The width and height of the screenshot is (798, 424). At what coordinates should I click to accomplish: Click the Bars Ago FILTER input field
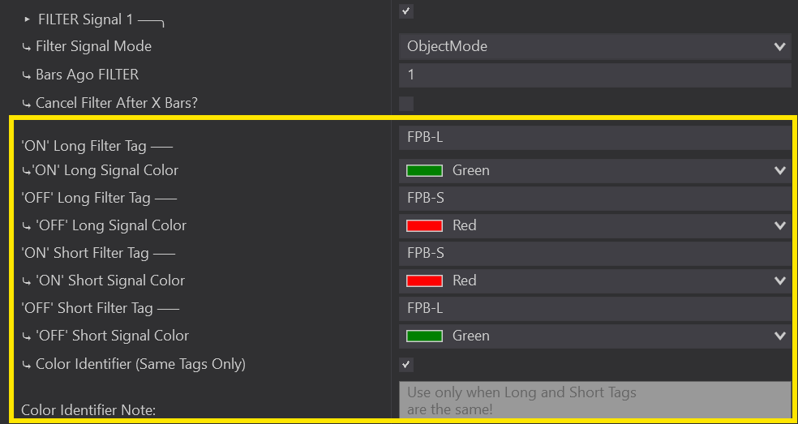point(594,75)
